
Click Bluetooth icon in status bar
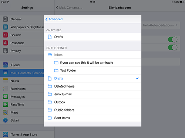coord(172,2)
